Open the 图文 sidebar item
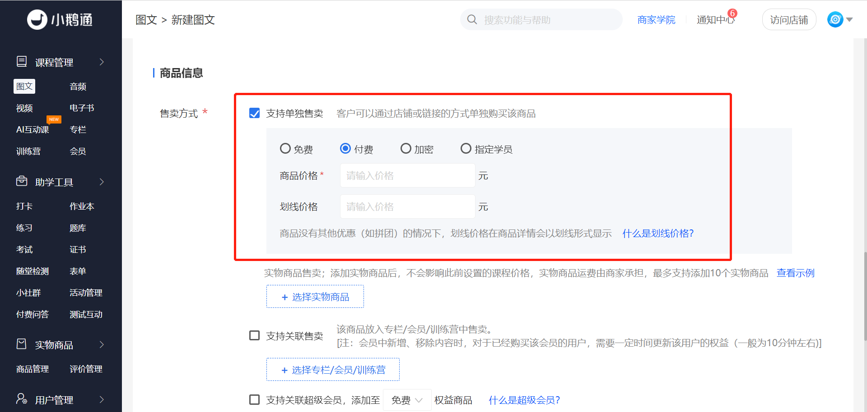Image resolution: width=867 pixels, height=412 pixels. point(24,86)
